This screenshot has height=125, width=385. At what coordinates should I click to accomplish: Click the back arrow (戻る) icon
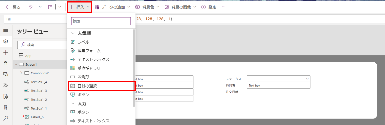[x=8, y=7]
